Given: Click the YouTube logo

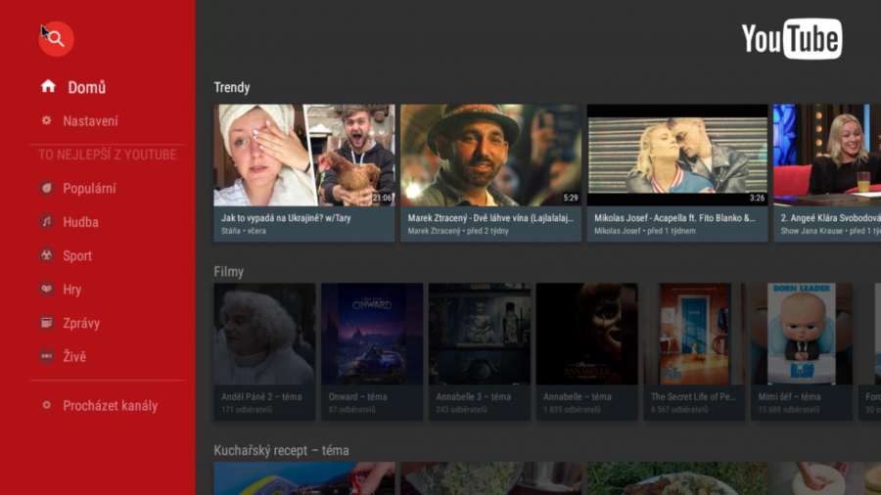Looking at the screenshot, I should 792,39.
